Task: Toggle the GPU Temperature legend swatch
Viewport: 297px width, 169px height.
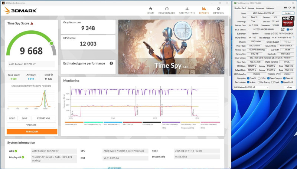Action: pos(113,122)
